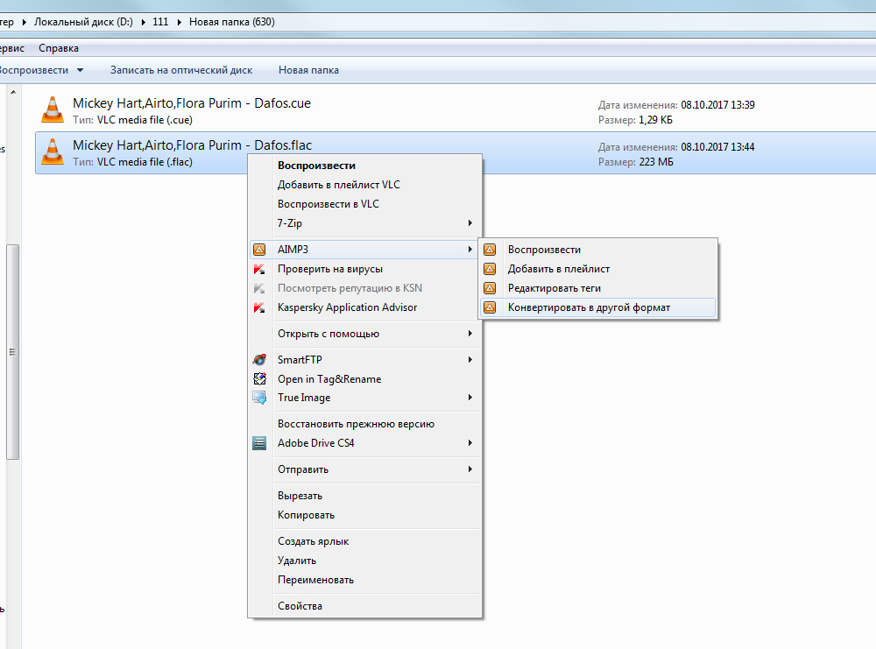The image size is (876, 649).
Task: Open the Открыть с помощью submenu
Action: pyautogui.click(x=364, y=334)
